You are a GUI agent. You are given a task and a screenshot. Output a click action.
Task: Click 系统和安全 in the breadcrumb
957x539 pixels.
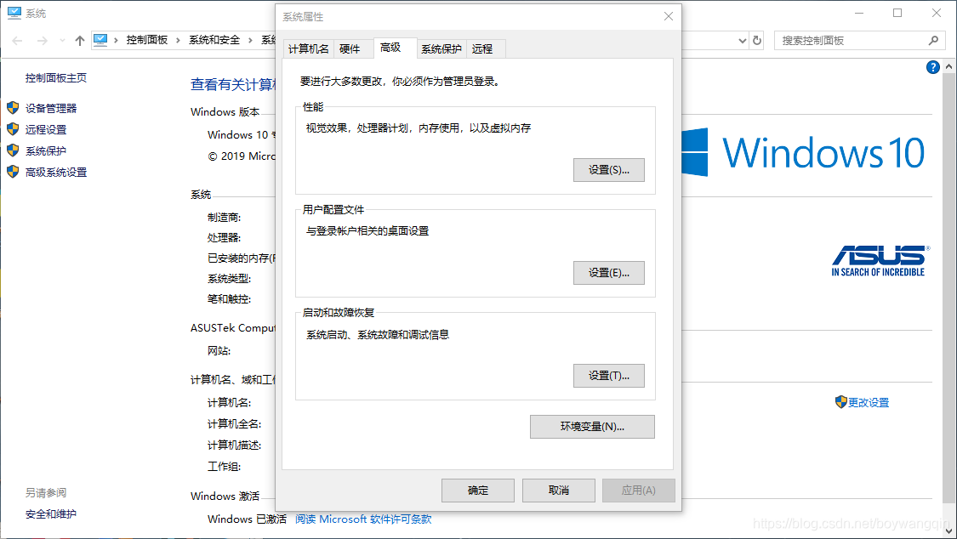click(x=214, y=40)
